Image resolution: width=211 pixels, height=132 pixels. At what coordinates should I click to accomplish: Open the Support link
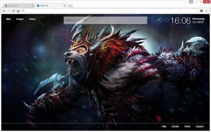tap(199, 126)
